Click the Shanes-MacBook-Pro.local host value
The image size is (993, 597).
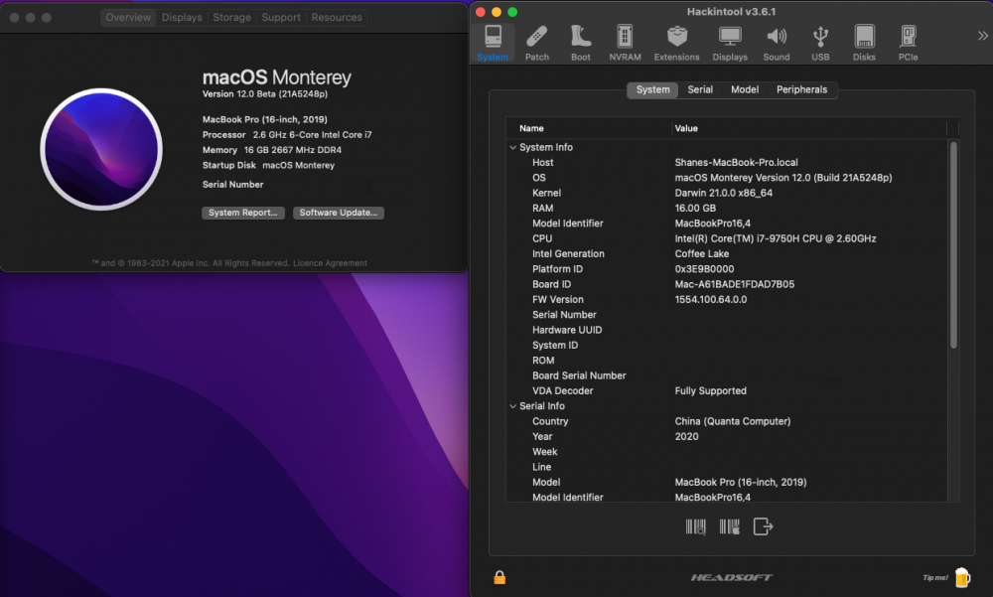coord(736,163)
